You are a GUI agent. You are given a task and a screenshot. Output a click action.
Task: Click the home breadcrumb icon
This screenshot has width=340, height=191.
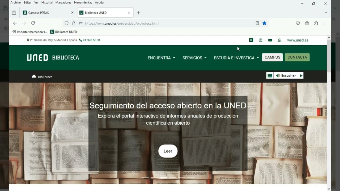point(34,76)
